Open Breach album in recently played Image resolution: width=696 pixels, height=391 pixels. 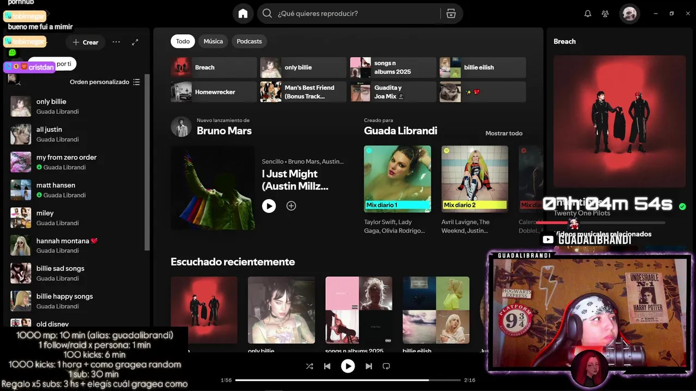pos(204,310)
